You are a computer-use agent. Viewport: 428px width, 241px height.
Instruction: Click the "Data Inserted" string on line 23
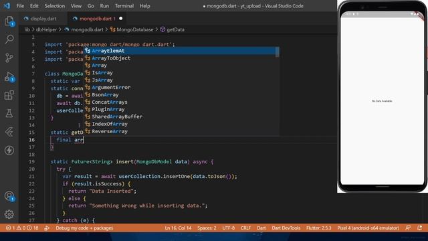point(112,191)
